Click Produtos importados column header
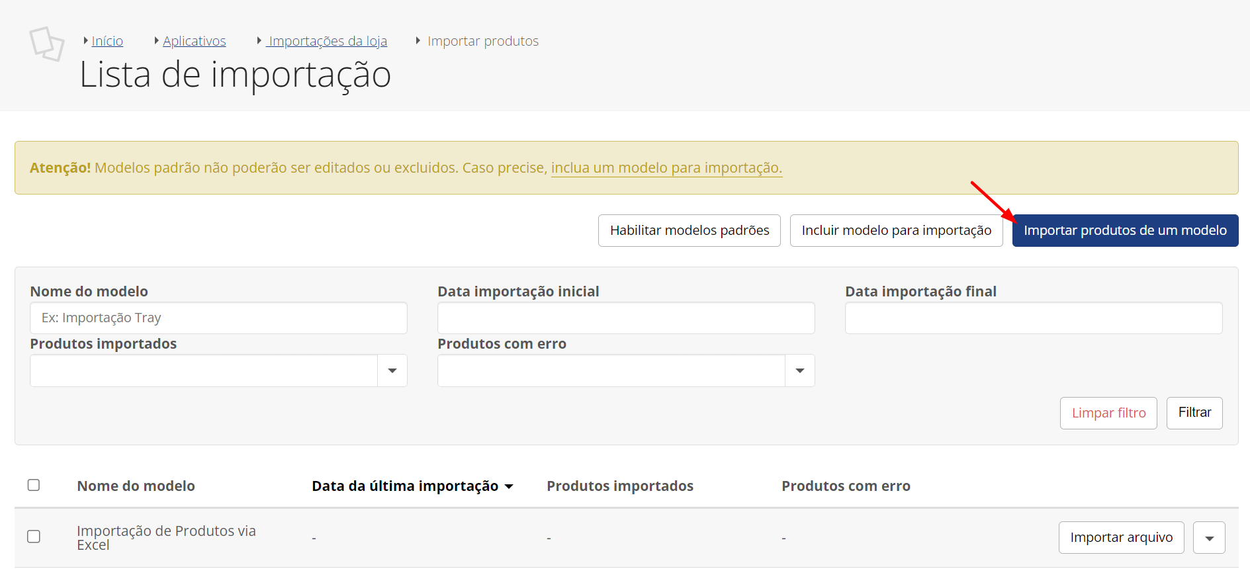Image resolution: width=1250 pixels, height=569 pixels. [x=620, y=486]
